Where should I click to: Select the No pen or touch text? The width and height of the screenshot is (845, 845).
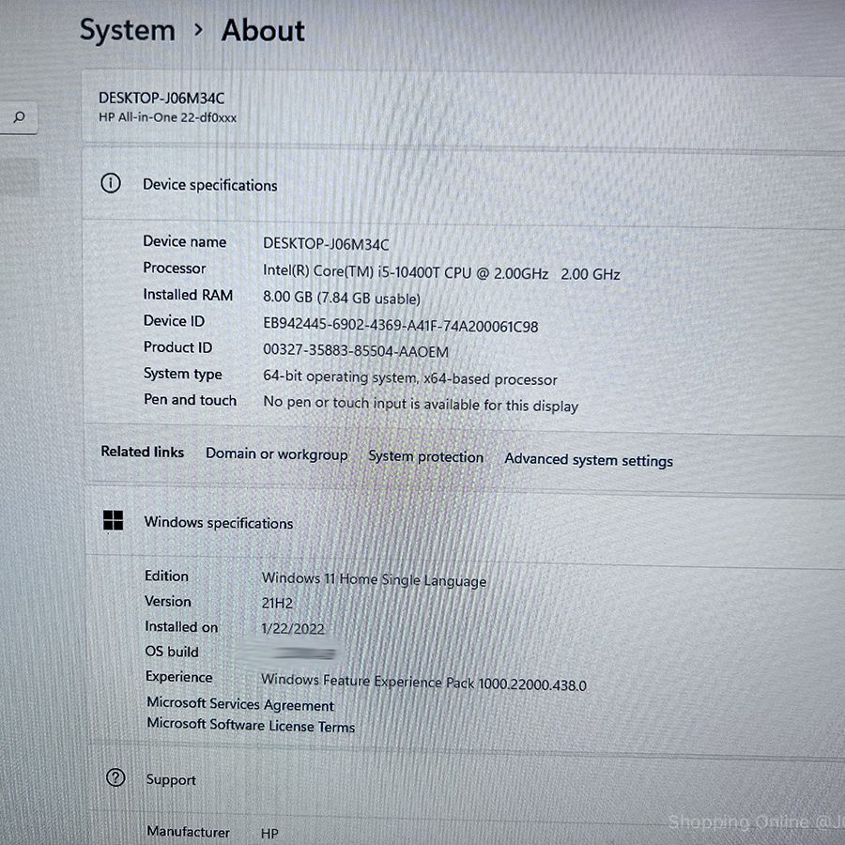421,404
